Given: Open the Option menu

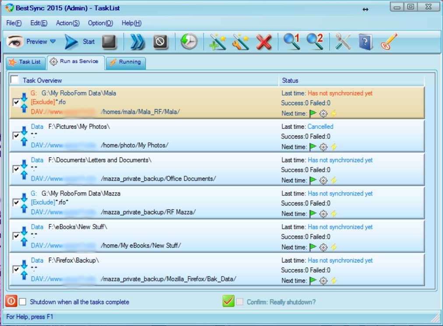Looking at the screenshot, I should pos(100,23).
